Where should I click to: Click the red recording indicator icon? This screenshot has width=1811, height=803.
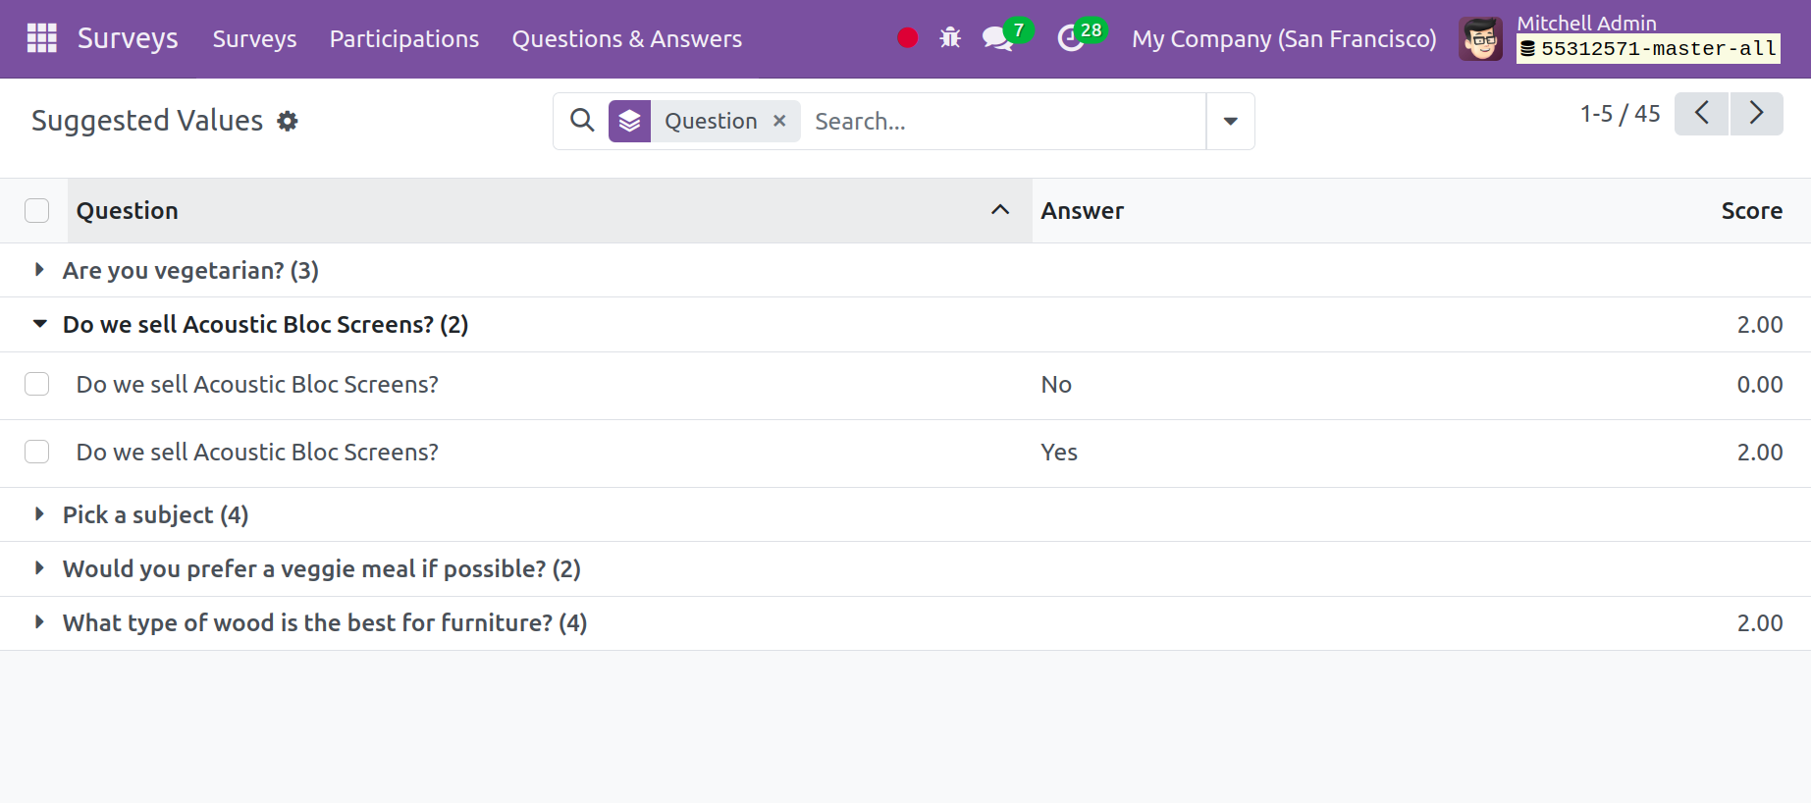pyautogui.click(x=907, y=38)
